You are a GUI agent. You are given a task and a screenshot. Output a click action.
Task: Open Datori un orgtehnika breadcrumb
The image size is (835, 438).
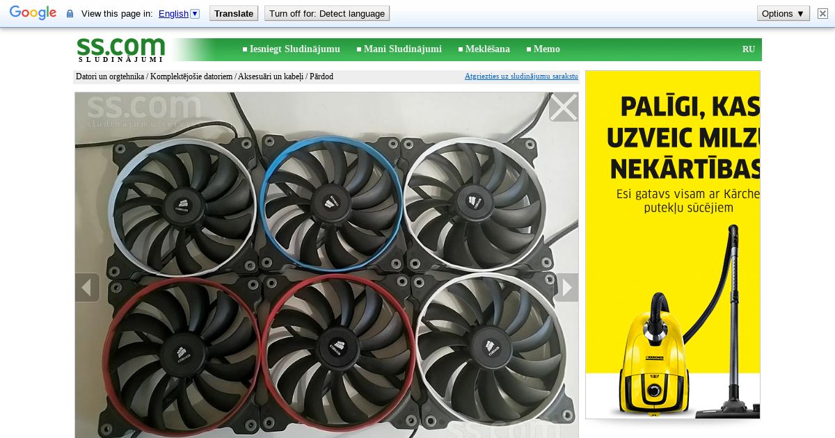tap(110, 76)
